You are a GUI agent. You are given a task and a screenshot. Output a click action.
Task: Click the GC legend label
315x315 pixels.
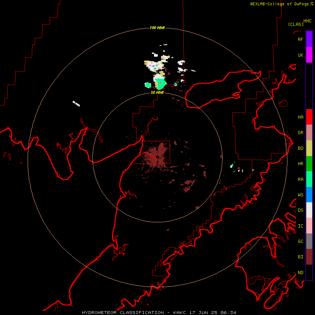[x=301, y=241]
